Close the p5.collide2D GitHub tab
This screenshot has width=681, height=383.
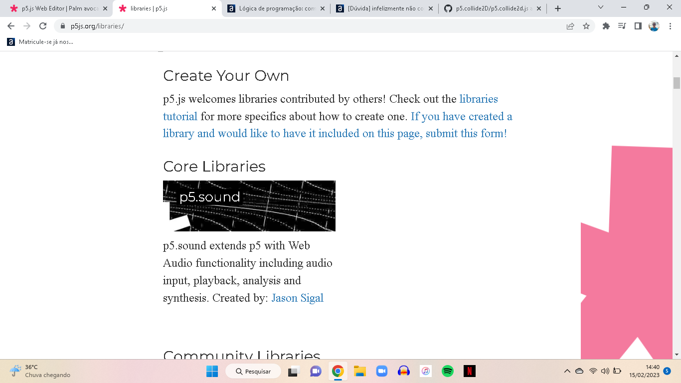click(539, 8)
